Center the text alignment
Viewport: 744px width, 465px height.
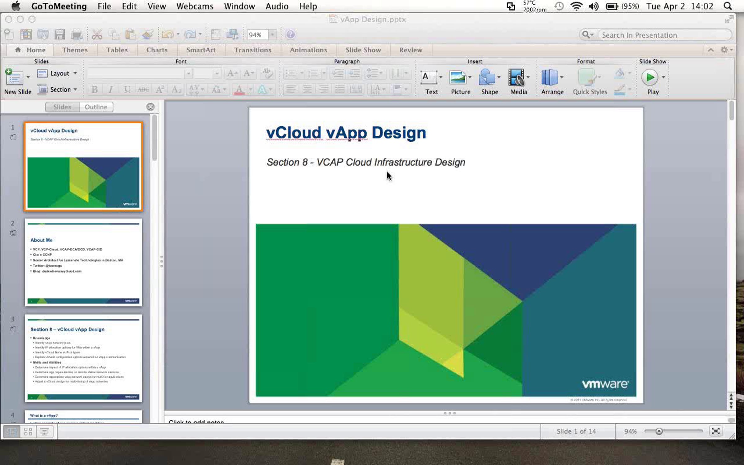click(x=307, y=90)
